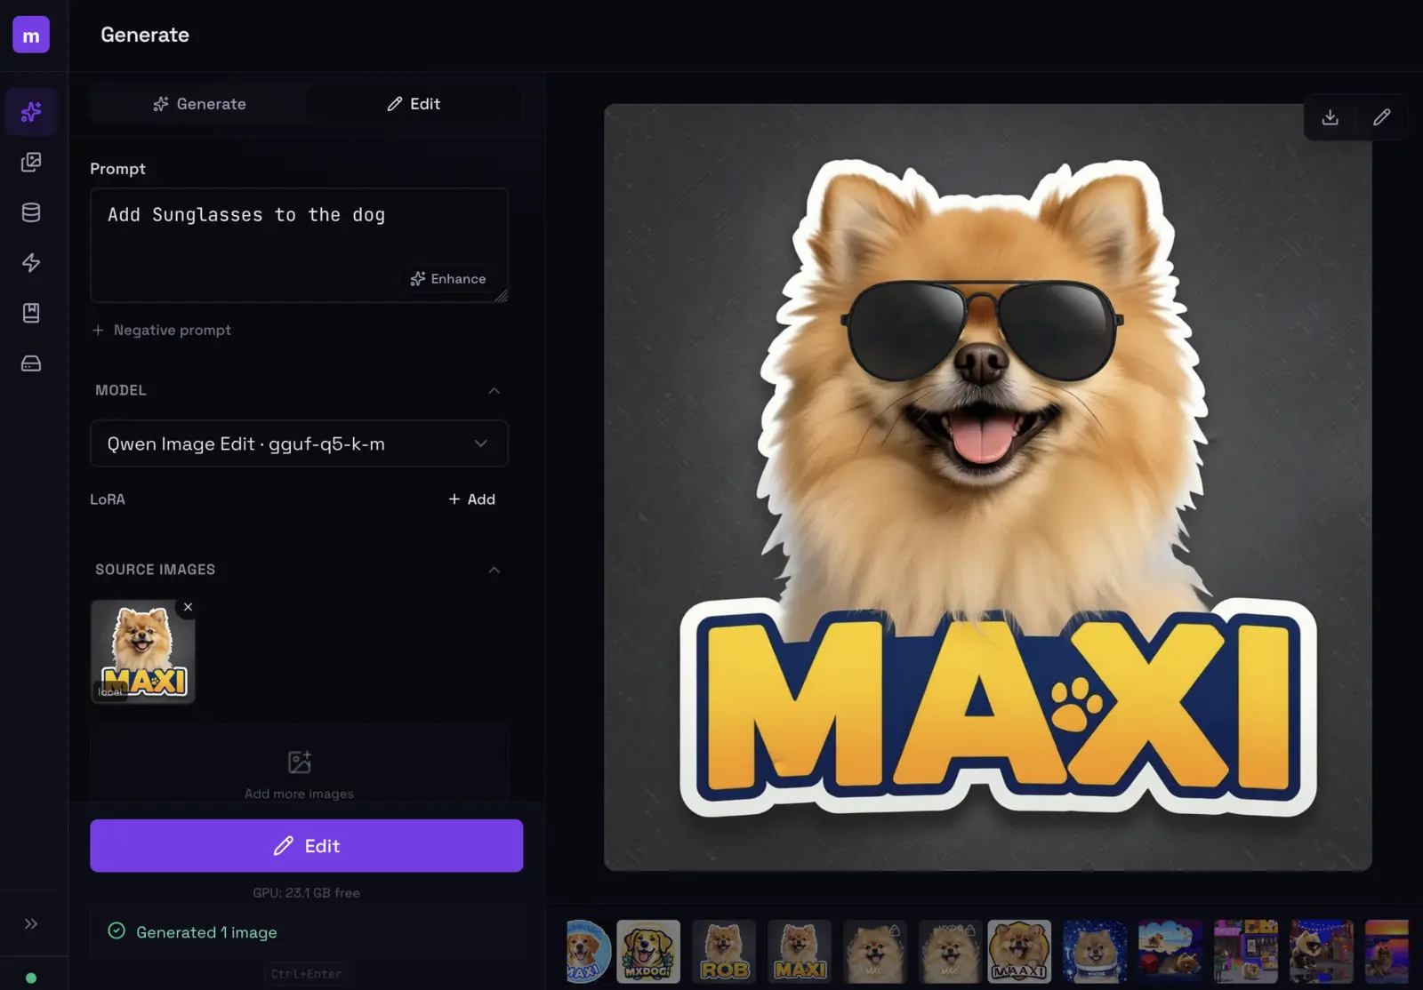Image resolution: width=1423 pixels, height=990 pixels.
Task: Download the generated sunglasses dog image
Action: [x=1330, y=116]
